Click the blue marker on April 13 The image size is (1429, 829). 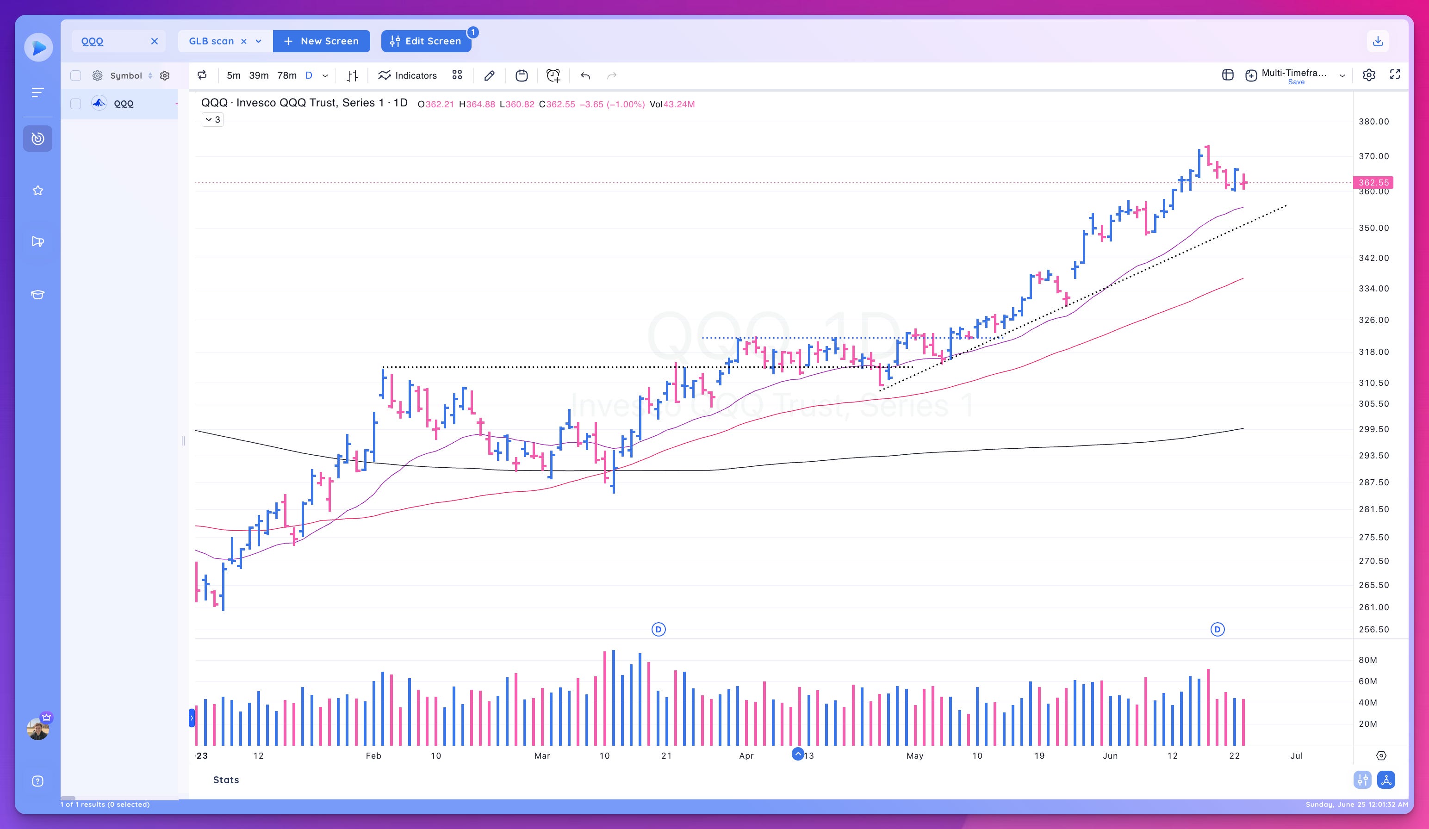point(798,754)
